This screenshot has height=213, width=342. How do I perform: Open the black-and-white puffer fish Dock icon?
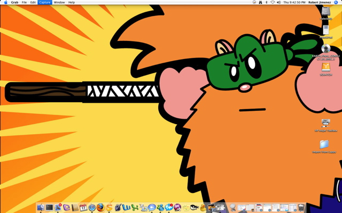(x=195, y=208)
